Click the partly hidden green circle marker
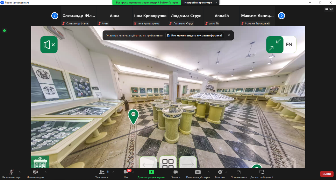Screen dimensions: 336x180 coord(257,166)
